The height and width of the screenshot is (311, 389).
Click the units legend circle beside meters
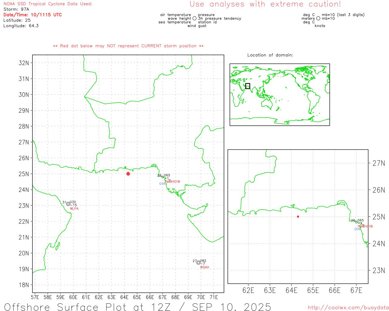[318, 18]
